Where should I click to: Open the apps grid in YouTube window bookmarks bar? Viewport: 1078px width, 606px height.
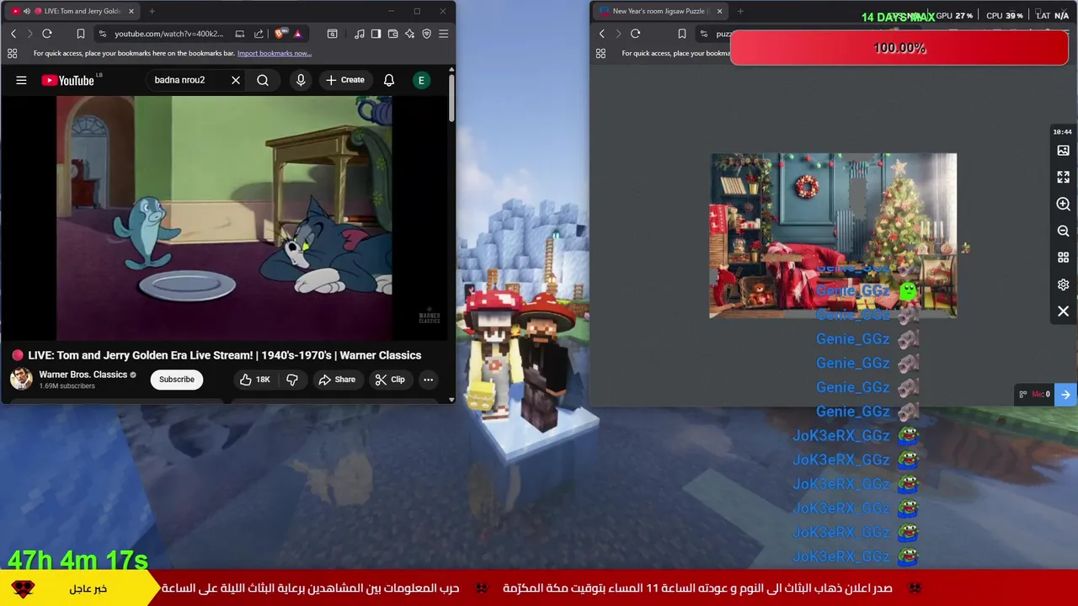coord(12,53)
